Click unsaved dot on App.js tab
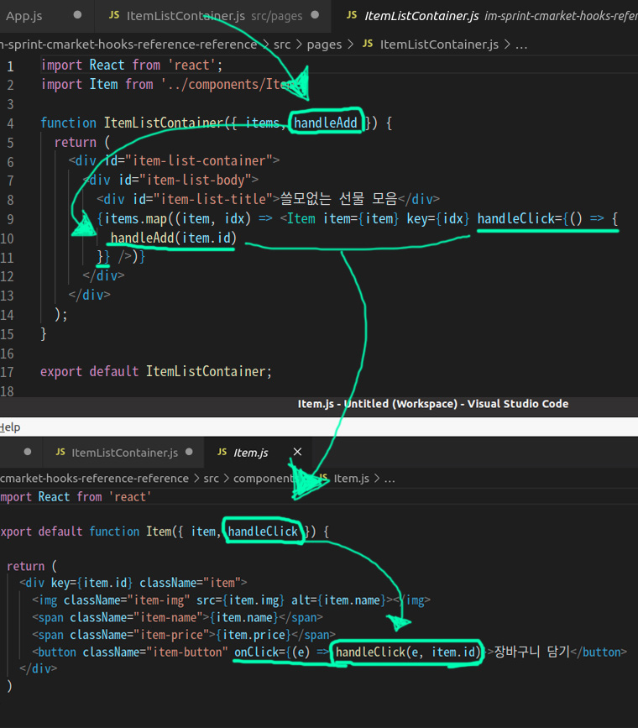The image size is (638, 728). point(77,15)
